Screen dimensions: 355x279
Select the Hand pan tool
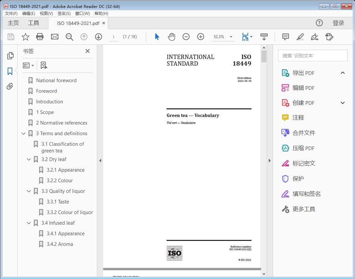click(172, 37)
